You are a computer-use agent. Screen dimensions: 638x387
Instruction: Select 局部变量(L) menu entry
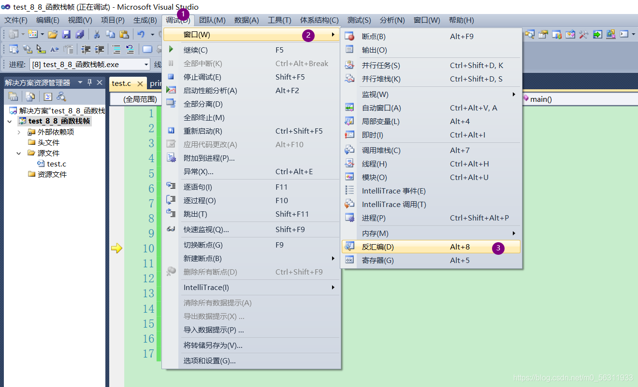431,121
